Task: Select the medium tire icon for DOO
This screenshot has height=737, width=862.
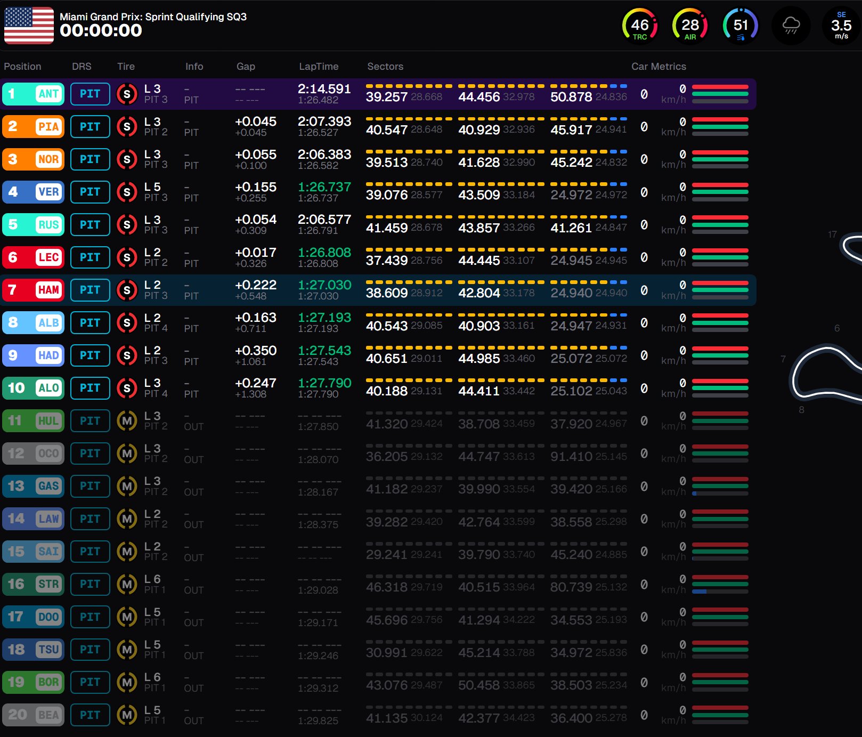Action: tap(127, 617)
